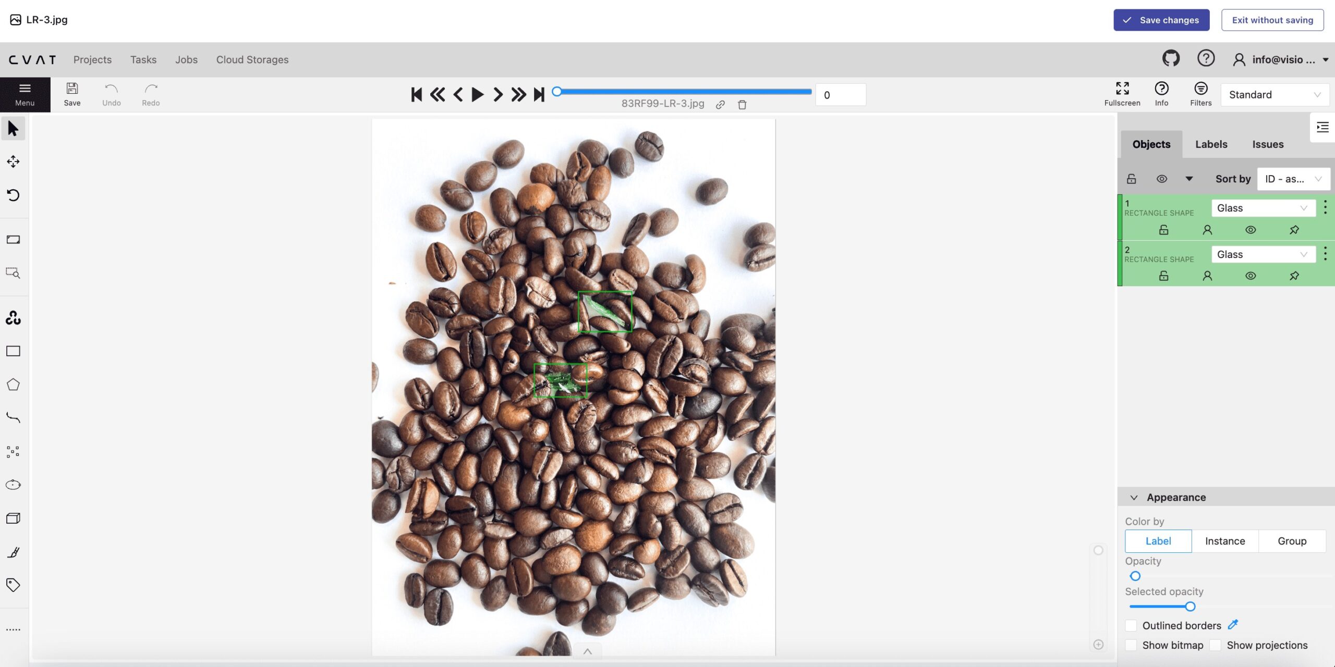
Task: Select the Move/Drag tool
Action: coord(13,163)
